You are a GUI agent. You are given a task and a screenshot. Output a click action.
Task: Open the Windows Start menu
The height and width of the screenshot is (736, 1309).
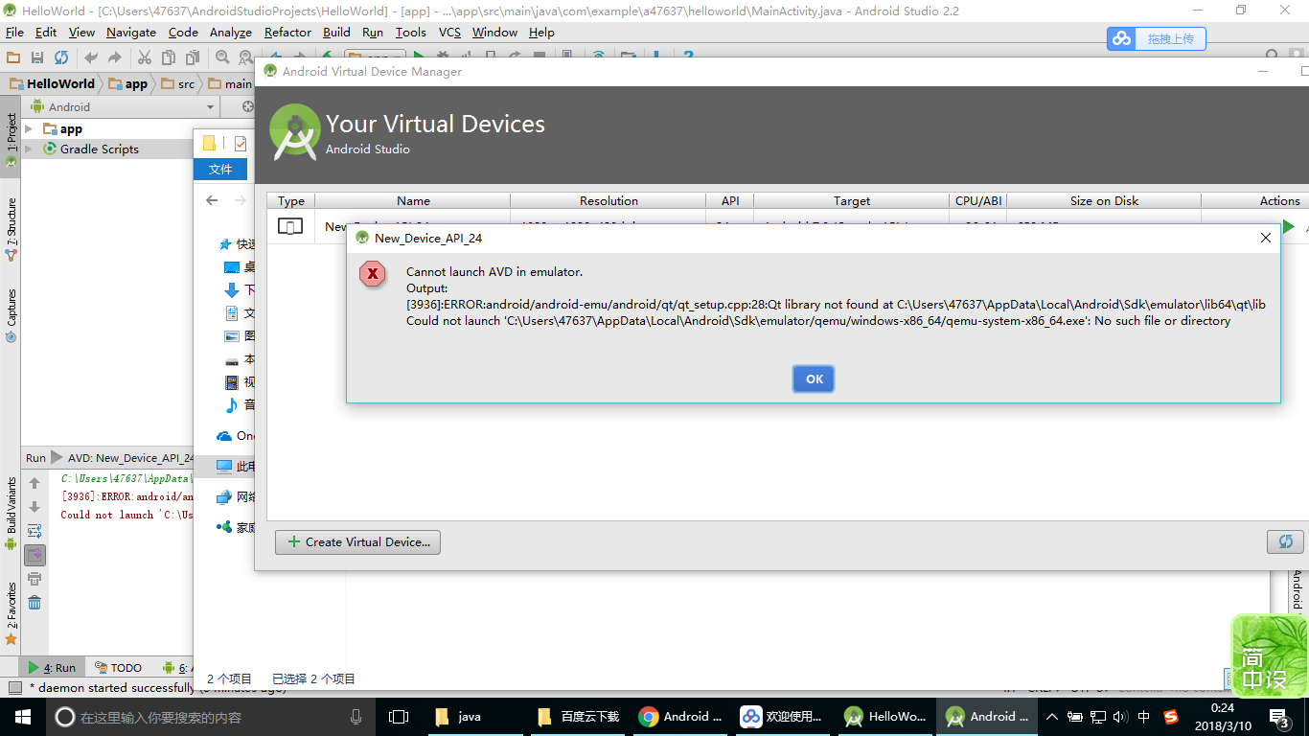pyautogui.click(x=22, y=716)
